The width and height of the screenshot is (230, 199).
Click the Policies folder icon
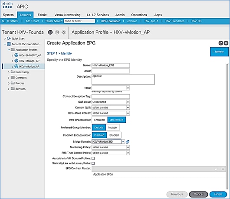[x=13, y=83]
